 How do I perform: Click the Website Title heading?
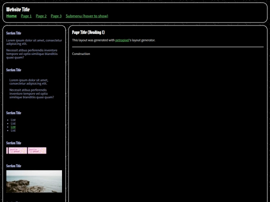click(18, 9)
